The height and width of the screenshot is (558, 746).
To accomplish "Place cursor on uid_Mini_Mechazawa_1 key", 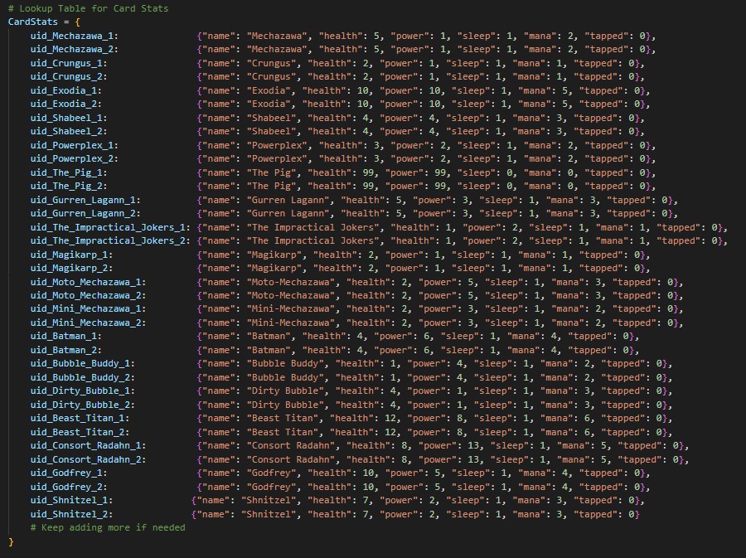I will (x=87, y=309).
